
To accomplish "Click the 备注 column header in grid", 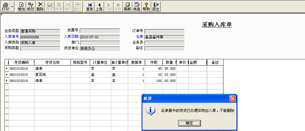I will [215, 62].
